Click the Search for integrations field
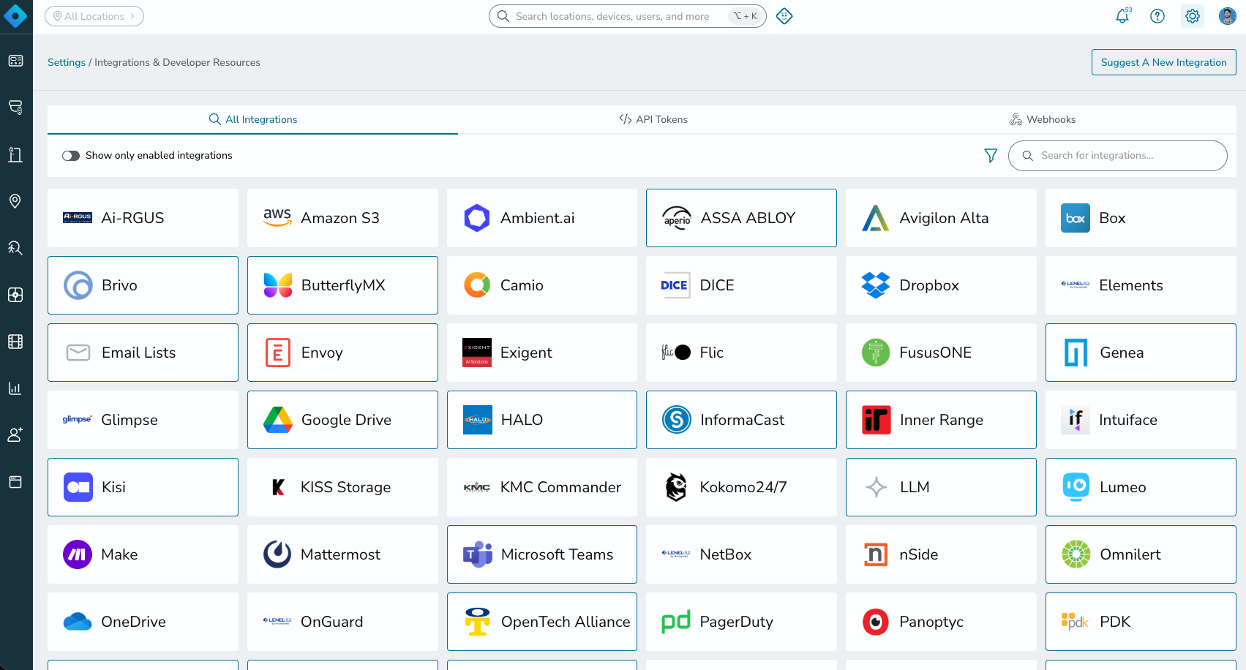Viewport: 1246px width, 670px height. pos(1118,156)
